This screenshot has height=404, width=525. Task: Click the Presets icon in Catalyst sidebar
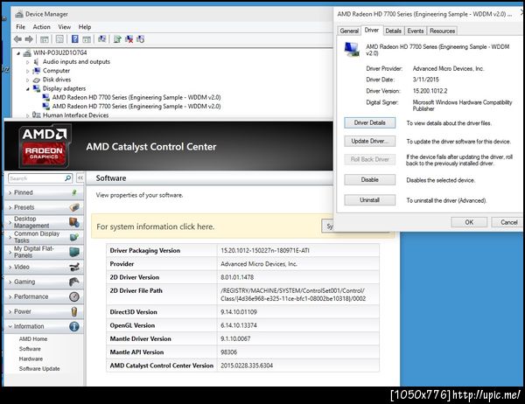click(x=74, y=207)
